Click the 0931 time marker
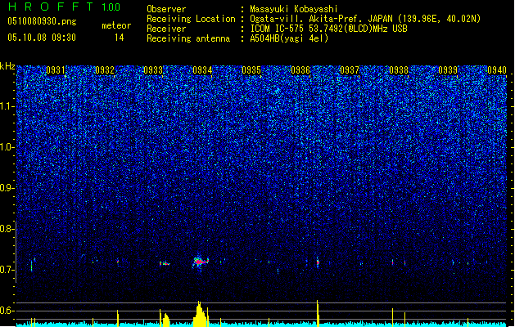The height and width of the screenshot is (327, 515). 56,70
